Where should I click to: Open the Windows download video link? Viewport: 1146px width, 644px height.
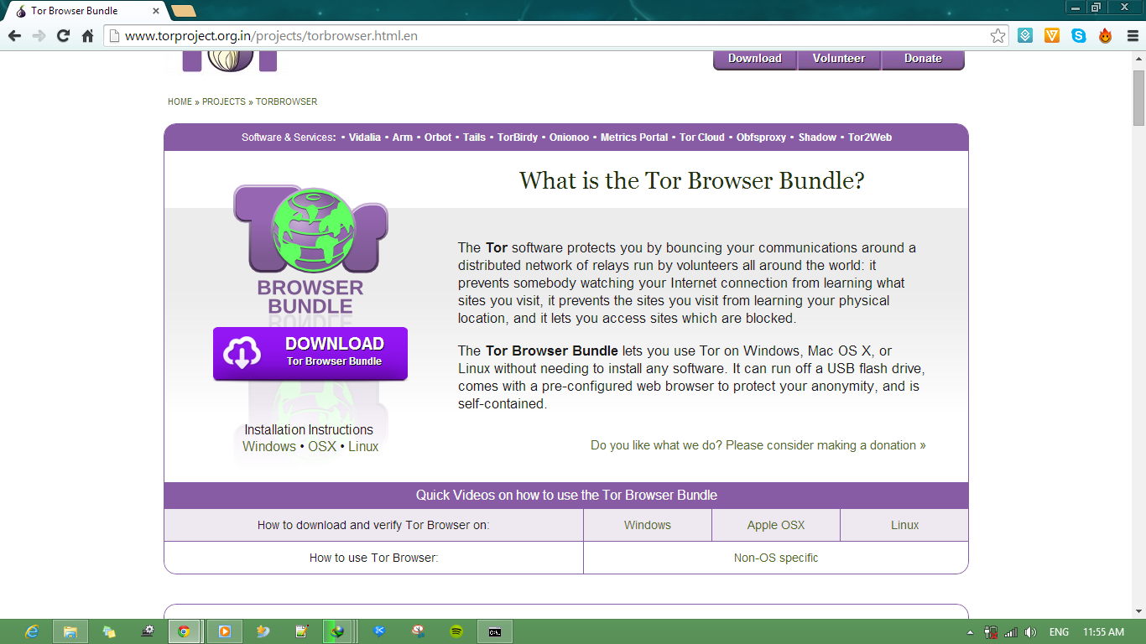[x=648, y=525]
